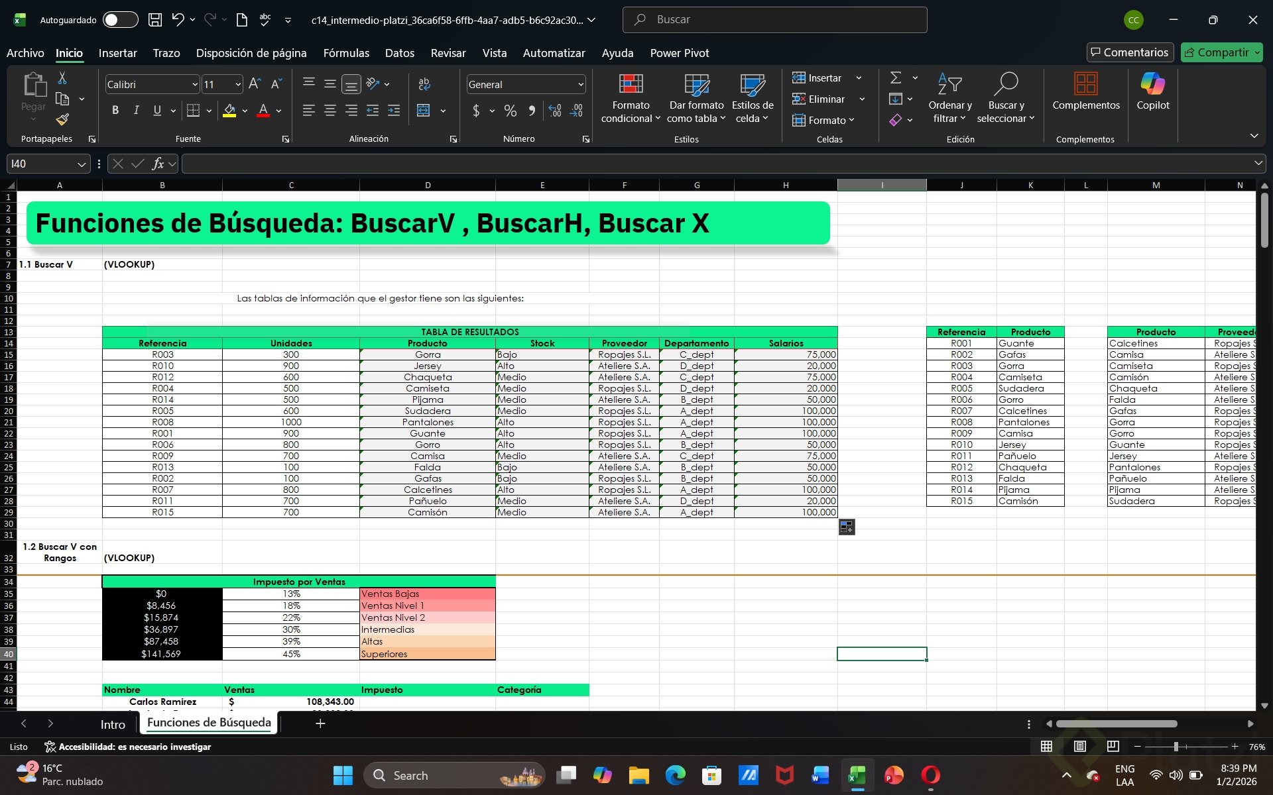Screen dimensions: 1273x795
Task: Click the Compartir button
Action: 1216,52
